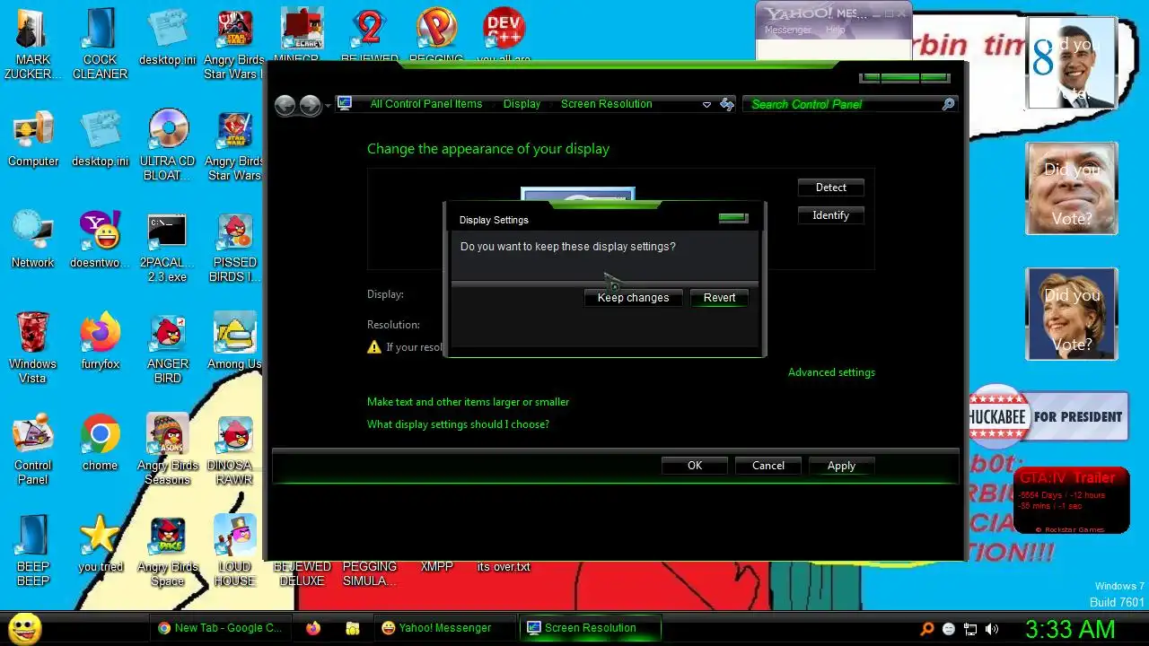Viewport: 1149px width, 646px height.
Task: Select the DINOSA RAWR desktop icon
Action: (235, 450)
